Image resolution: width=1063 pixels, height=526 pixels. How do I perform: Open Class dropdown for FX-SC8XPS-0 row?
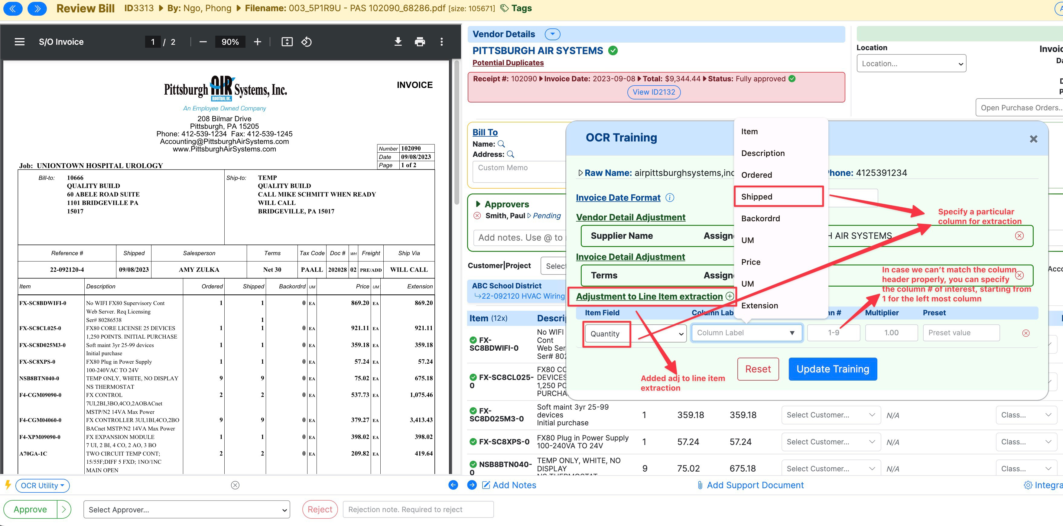pyautogui.click(x=1026, y=442)
